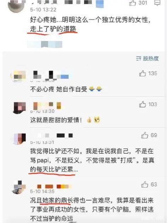The image size is (167, 223).
Task: Open username above 这就是甜甜的爱情 reply
Action: tap(47, 106)
